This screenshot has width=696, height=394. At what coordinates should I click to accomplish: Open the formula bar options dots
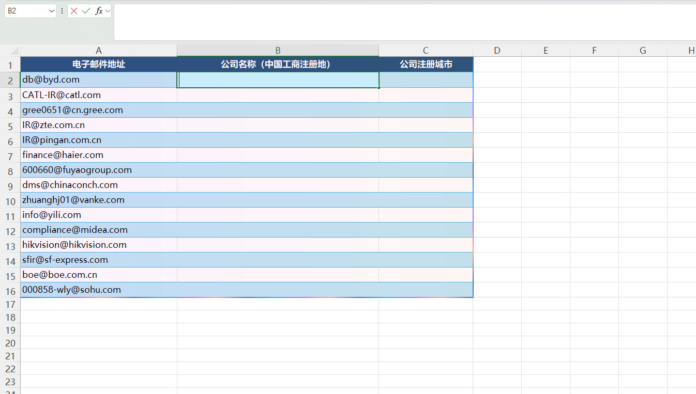pos(62,11)
